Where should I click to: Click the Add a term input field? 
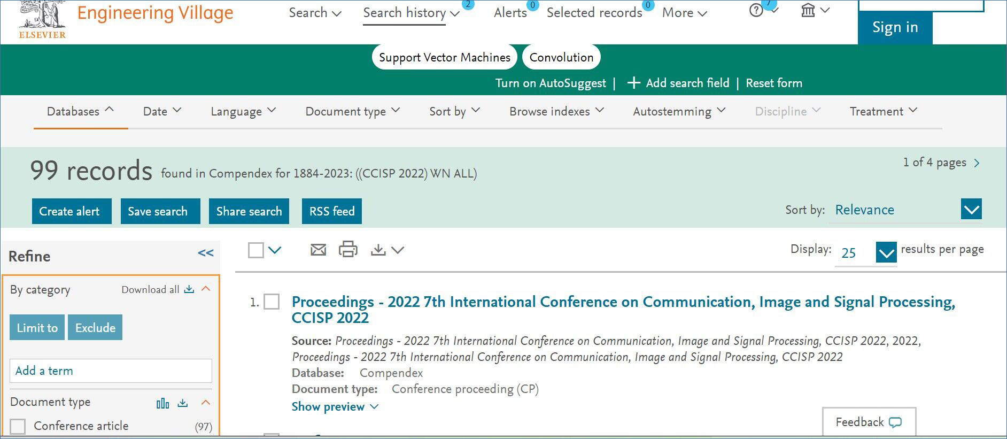pyautogui.click(x=111, y=371)
